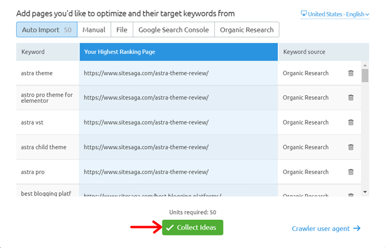Click the page URL for 'astra theme'
The width and height of the screenshot is (385, 248).
click(146, 73)
